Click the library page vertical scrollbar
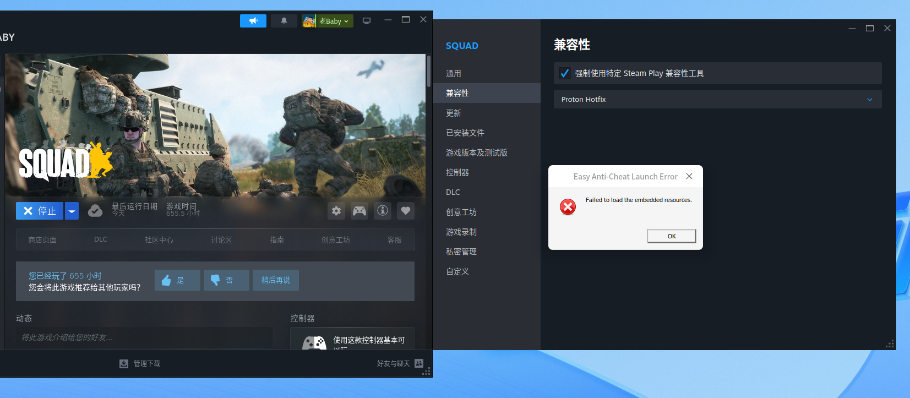 click(429, 70)
